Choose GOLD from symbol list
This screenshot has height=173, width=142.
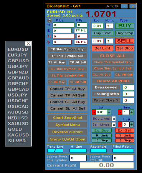[x=15, y=129]
